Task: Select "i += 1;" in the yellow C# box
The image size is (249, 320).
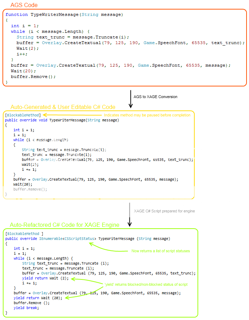Action: (29, 169)
